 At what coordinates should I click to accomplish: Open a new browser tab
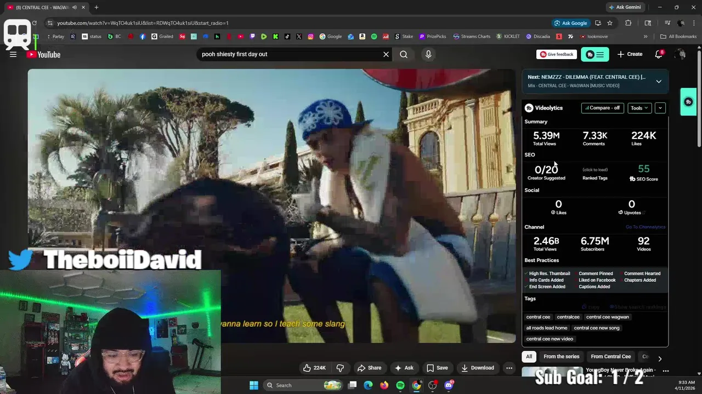tap(97, 7)
